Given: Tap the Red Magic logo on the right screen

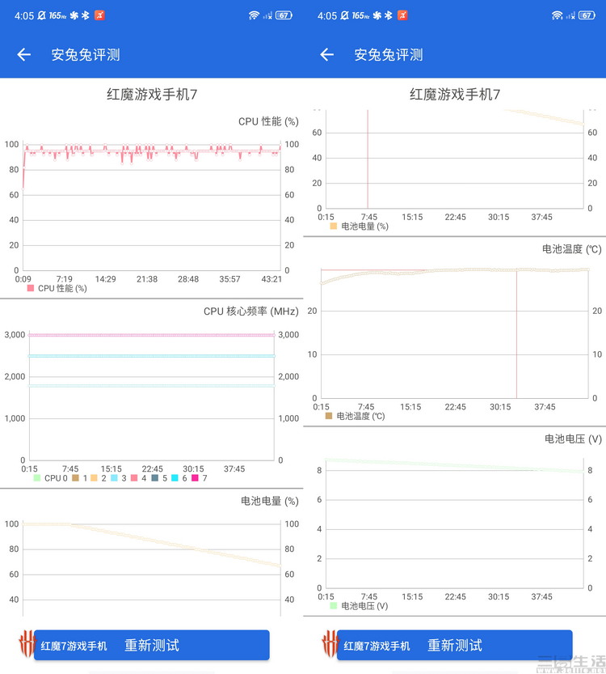Looking at the screenshot, I should [x=330, y=643].
